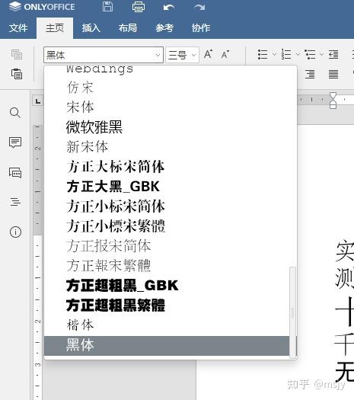Open the Comments panel in the sidebar

pos(15,142)
